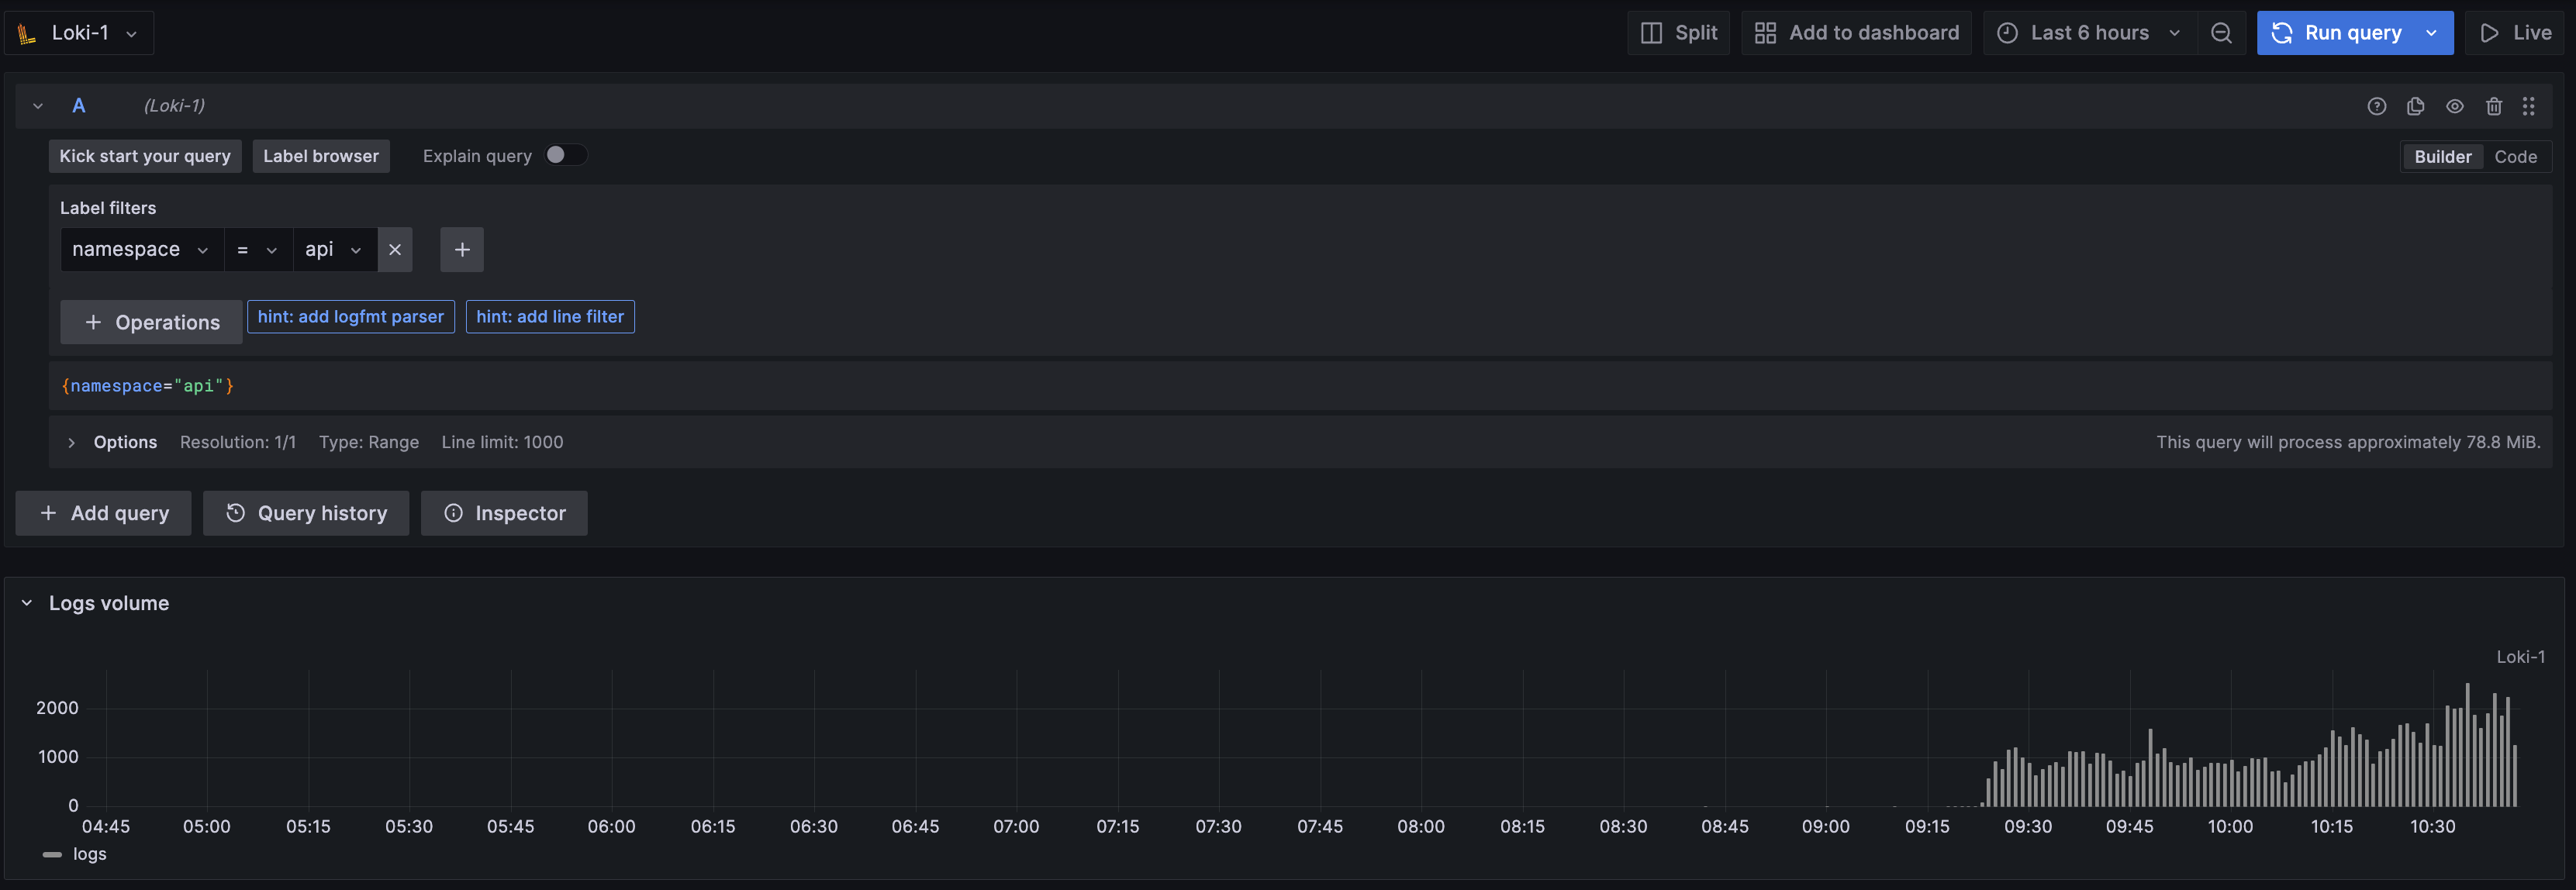This screenshot has width=2576, height=890.
Task: Open Query history
Action: coord(306,513)
